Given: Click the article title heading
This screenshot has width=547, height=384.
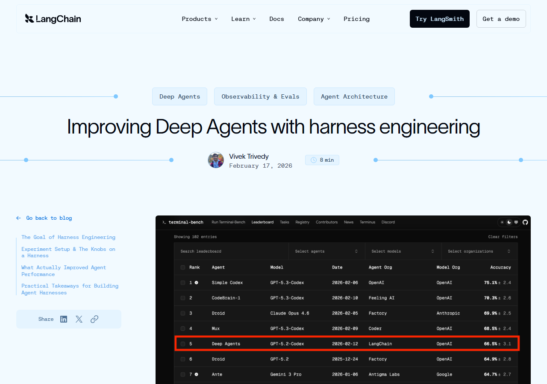Looking at the screenshot, I should click(273, 127).
